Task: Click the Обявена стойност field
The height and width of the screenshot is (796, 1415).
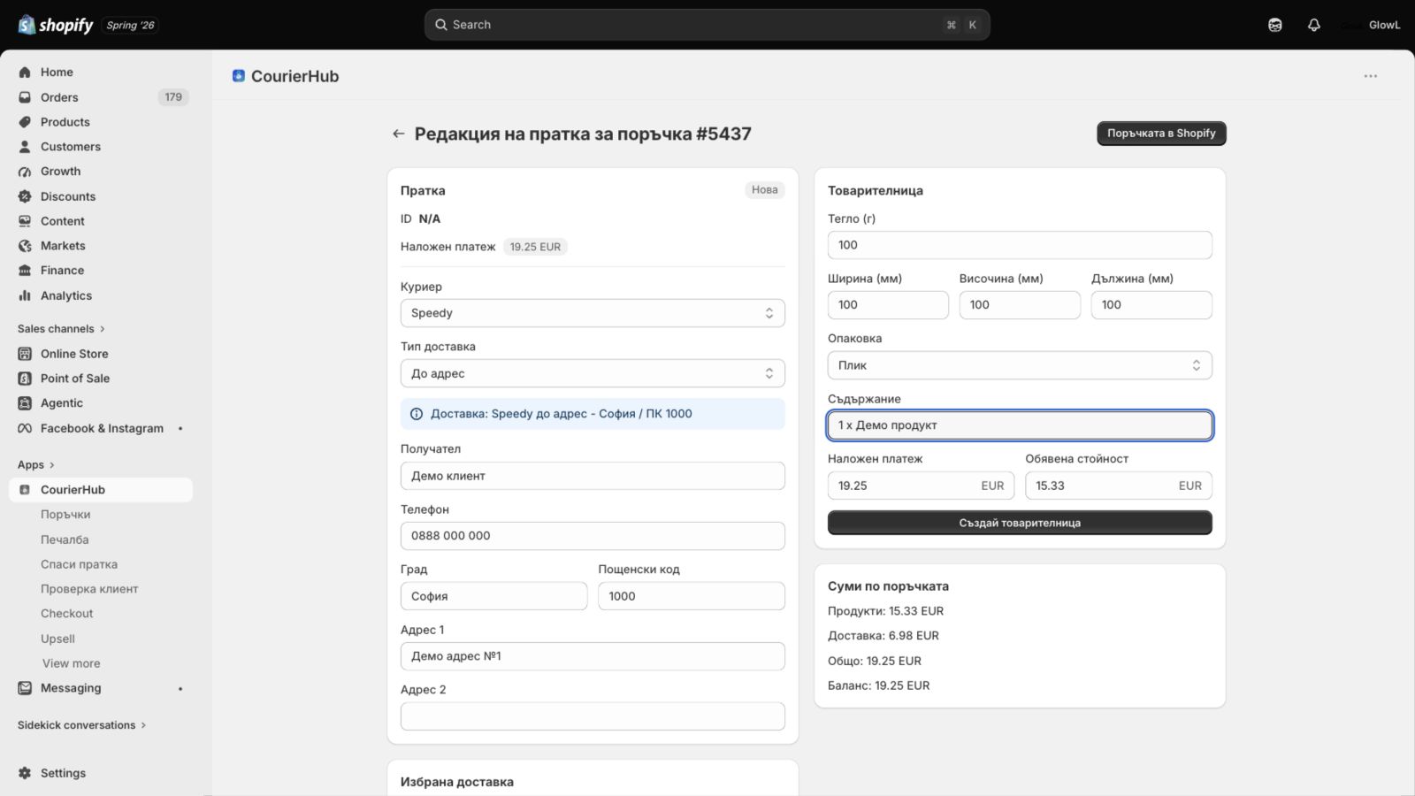Action: coord(1119,486)
